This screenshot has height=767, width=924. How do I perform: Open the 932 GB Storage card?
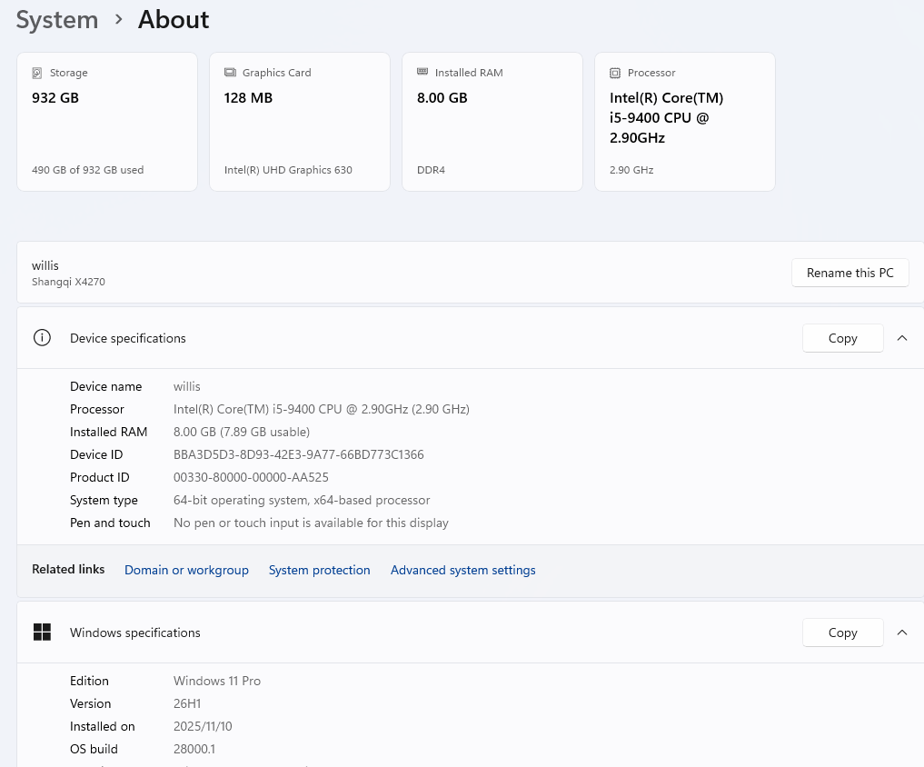107,122
